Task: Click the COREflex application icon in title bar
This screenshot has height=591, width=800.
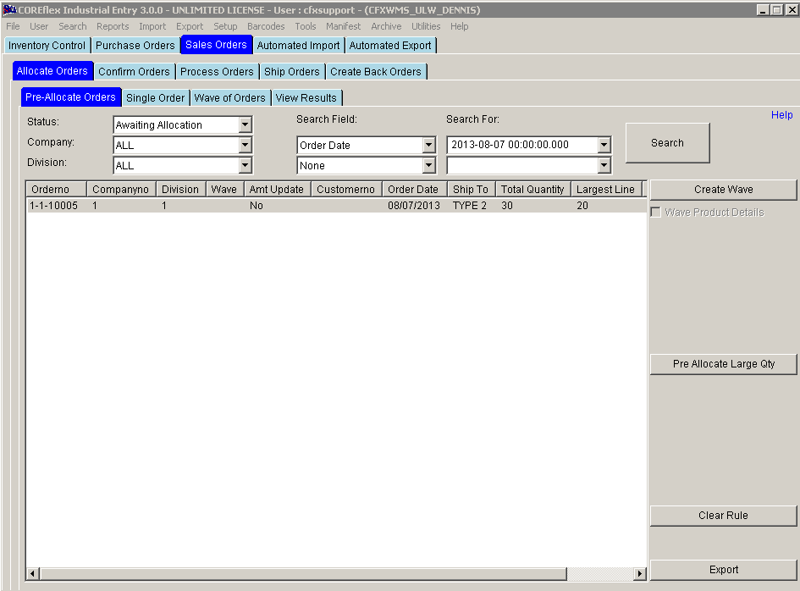Action: (x=9, y=9)
